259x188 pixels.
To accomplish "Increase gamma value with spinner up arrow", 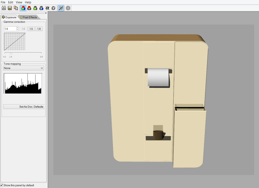I will pyautogui.click(x=18, y=28).
